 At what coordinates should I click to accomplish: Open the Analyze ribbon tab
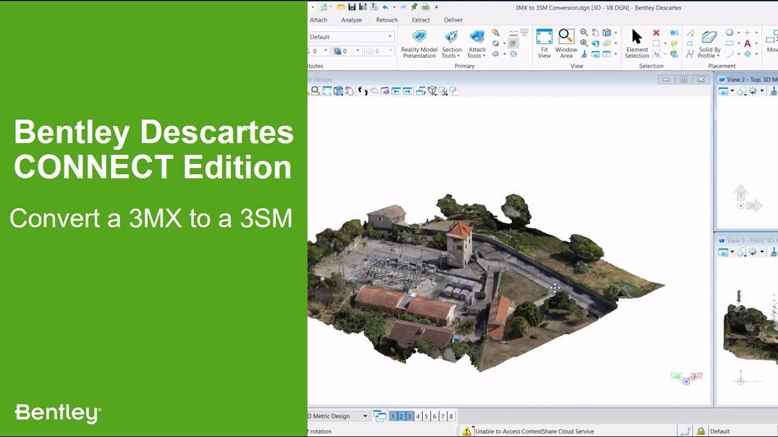point(351,20)
